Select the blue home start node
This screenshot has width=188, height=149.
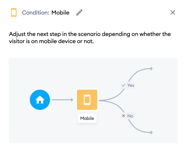40,100
